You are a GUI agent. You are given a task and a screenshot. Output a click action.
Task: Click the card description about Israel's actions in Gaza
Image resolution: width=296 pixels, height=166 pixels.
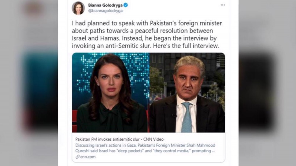click(x=145, y=148)
